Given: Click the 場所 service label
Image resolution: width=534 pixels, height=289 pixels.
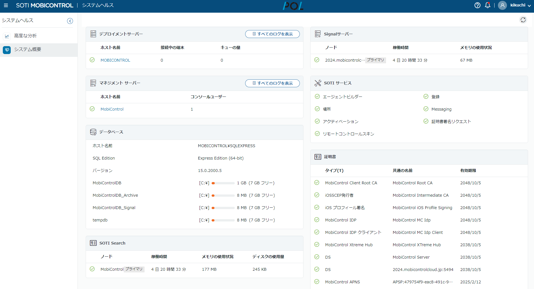Looking at the screenshot, I should pyautogui.click(x=327, y=109).
